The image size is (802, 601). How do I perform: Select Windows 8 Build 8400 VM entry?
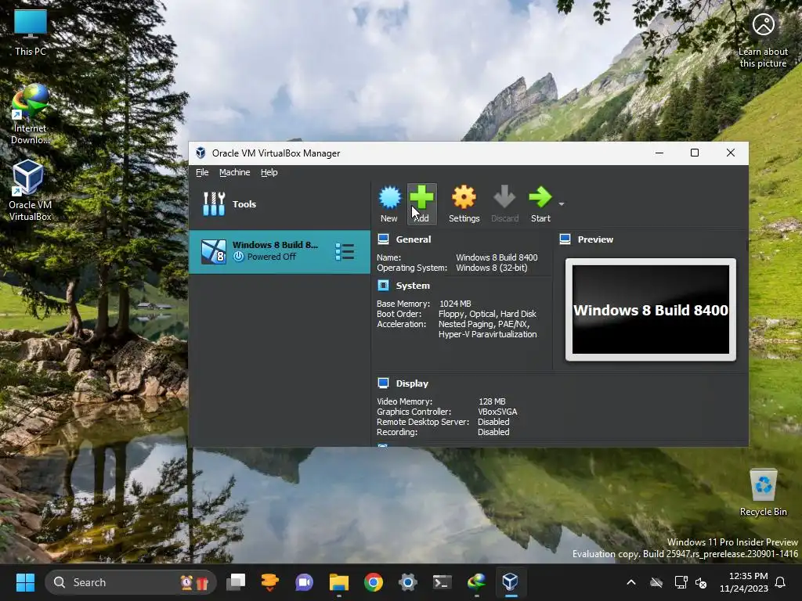click(280, 251)
